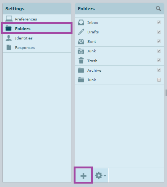The image size is (167, 187).
Task: Click the recycle-symbol Junk folder icon
Action: click(x=81, y=51)
